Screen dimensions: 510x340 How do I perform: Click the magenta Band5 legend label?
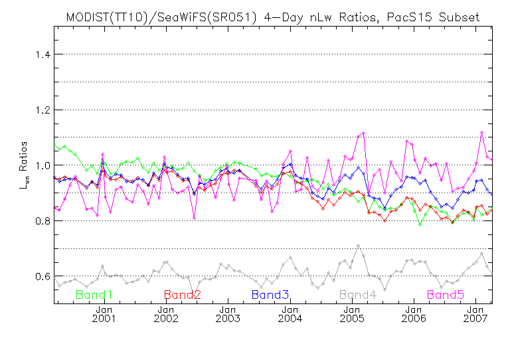pyautogui.click(x=446, y=295)
